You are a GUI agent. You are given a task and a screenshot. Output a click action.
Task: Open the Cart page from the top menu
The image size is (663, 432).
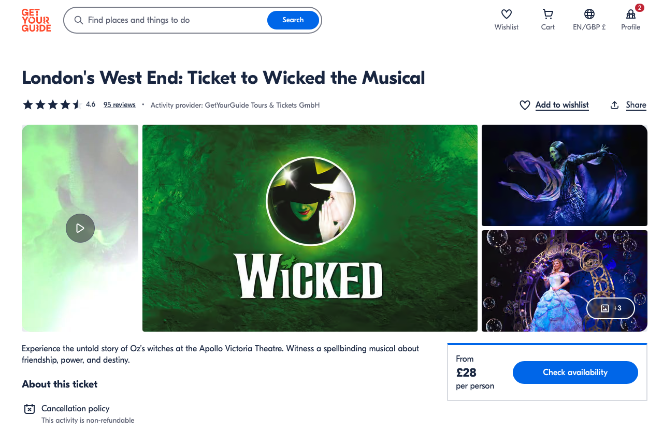pos(547,20)
